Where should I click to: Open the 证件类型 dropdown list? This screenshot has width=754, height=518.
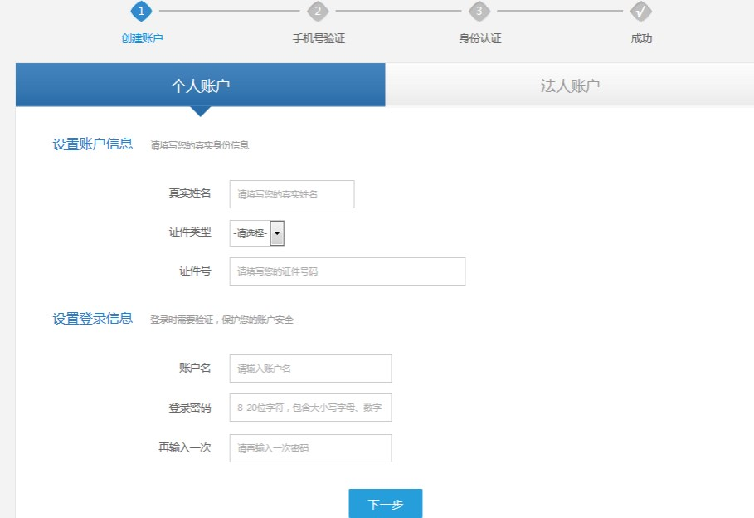(257, 233)
